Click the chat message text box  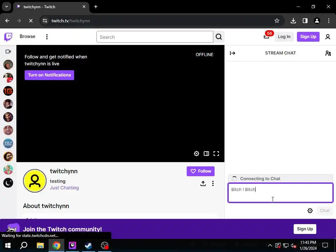pos(281,193)
